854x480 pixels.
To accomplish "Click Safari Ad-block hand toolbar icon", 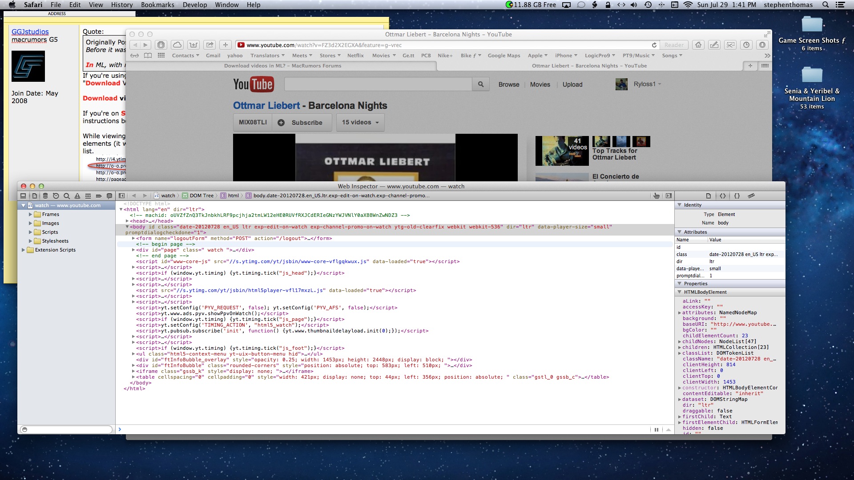I will point(161,45).
